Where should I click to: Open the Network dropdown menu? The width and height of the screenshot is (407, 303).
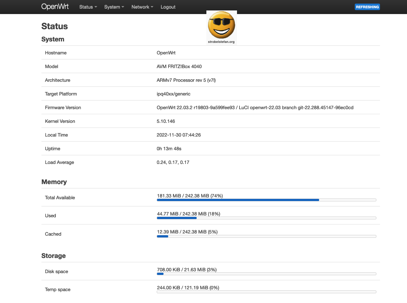click(142, 7)
